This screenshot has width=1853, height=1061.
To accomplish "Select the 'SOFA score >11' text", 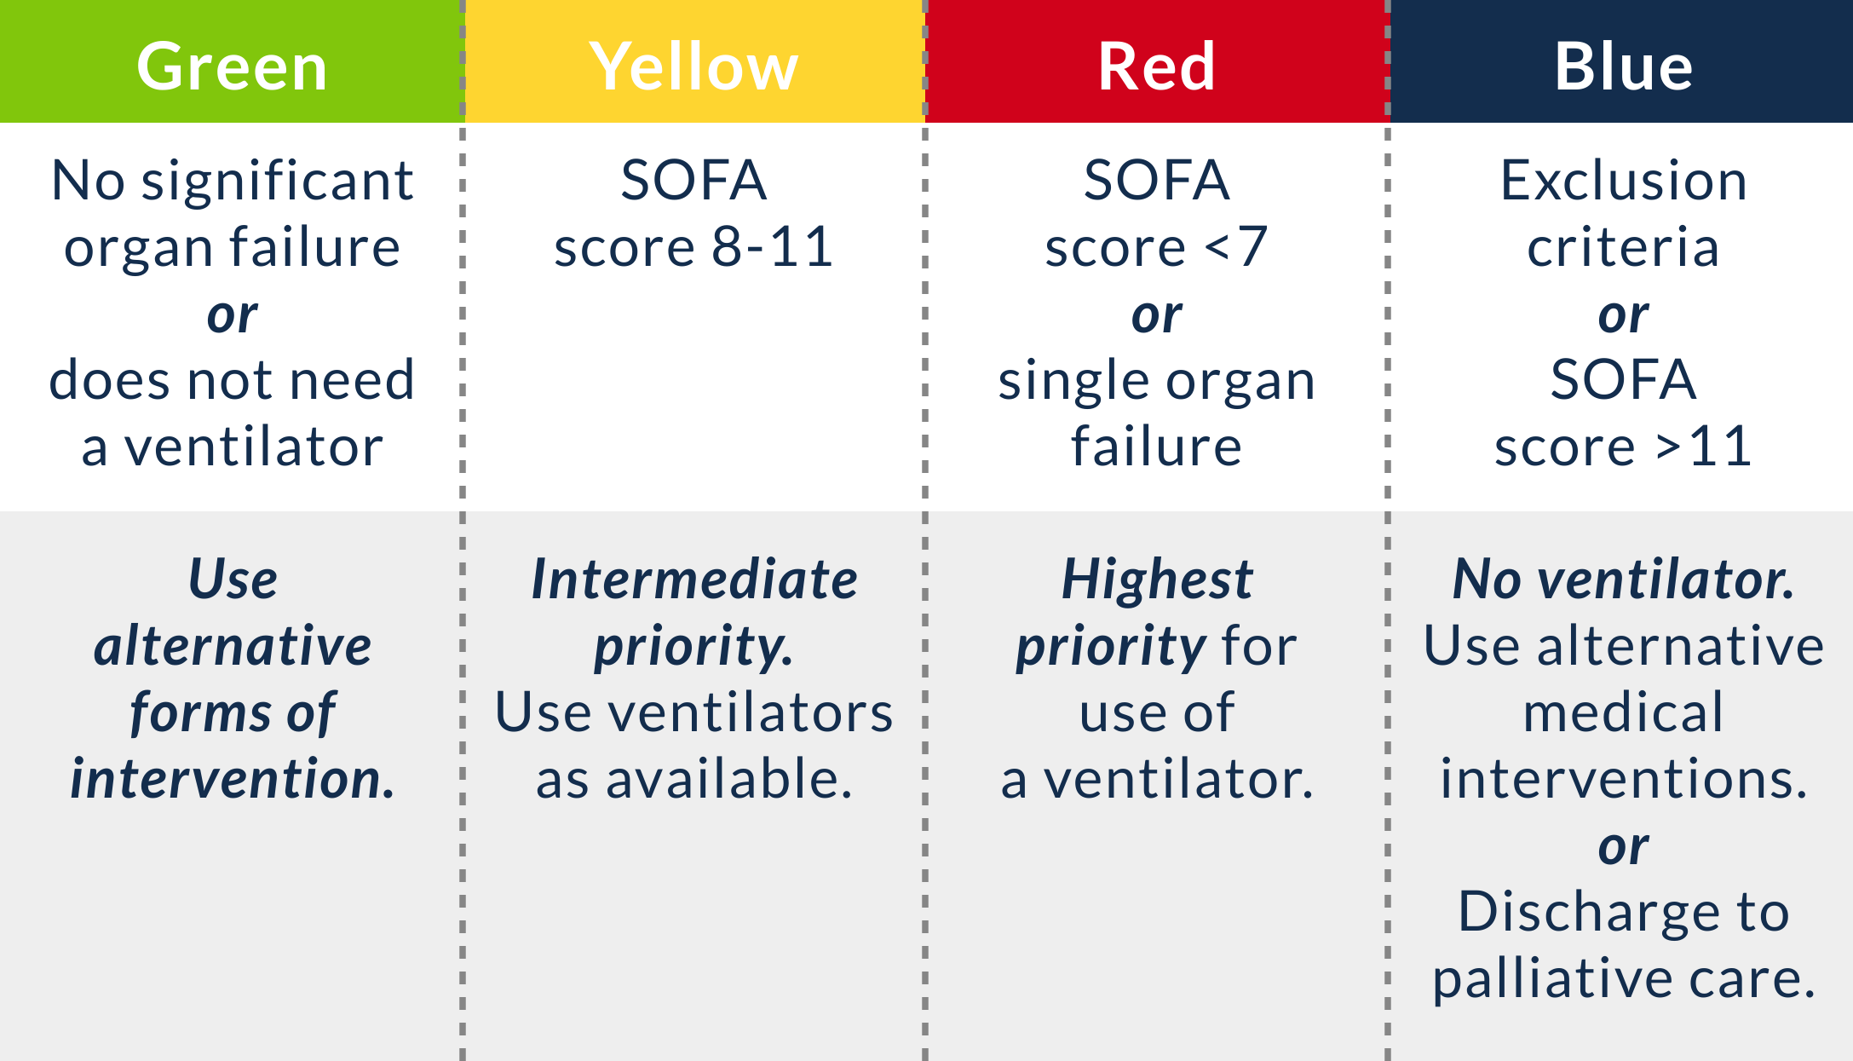I will pyautogui.click(x=1623, y=412).
